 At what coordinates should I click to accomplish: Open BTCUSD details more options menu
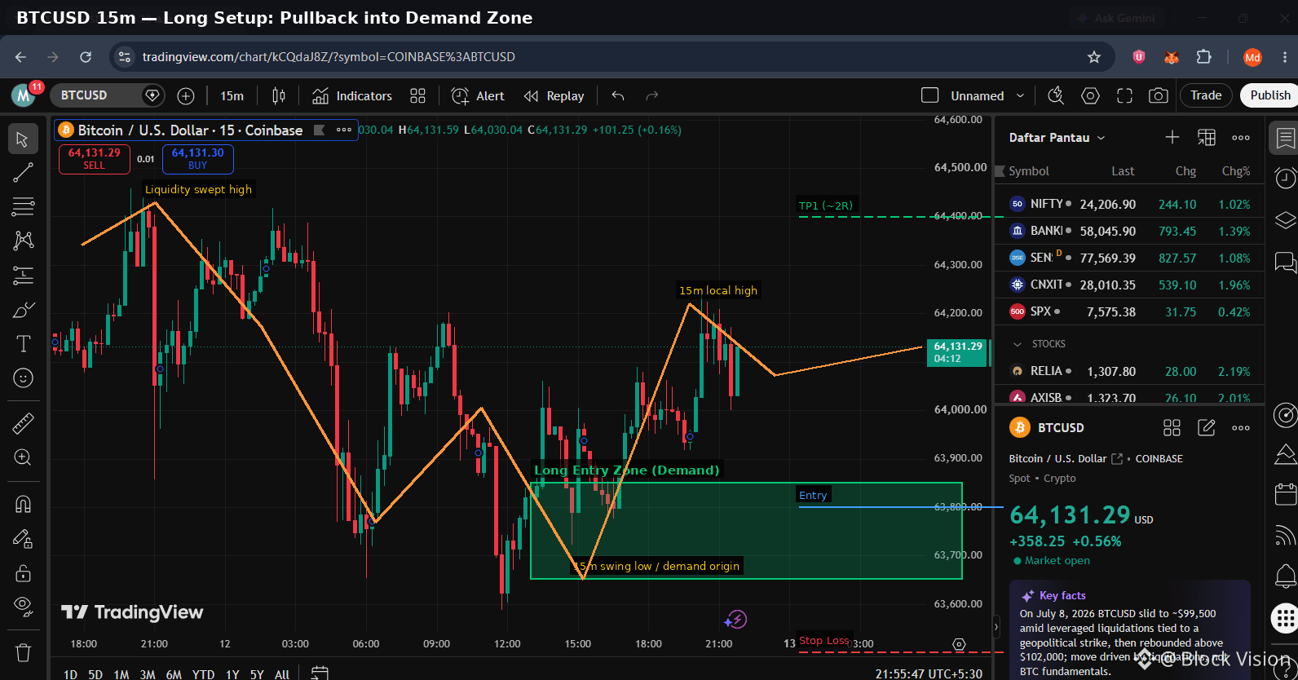[1241, 427]
